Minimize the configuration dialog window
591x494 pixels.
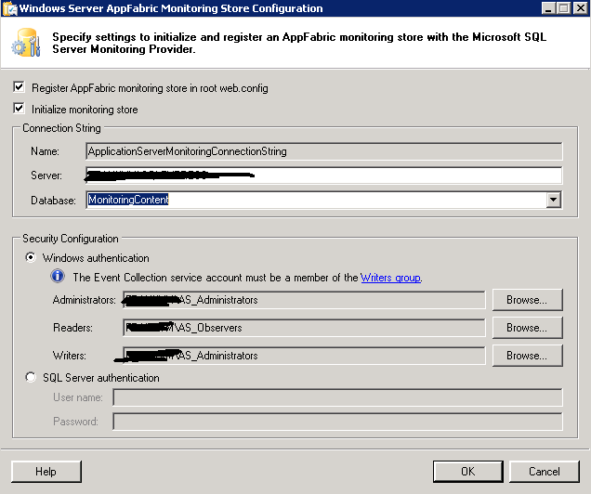point(548,8)
